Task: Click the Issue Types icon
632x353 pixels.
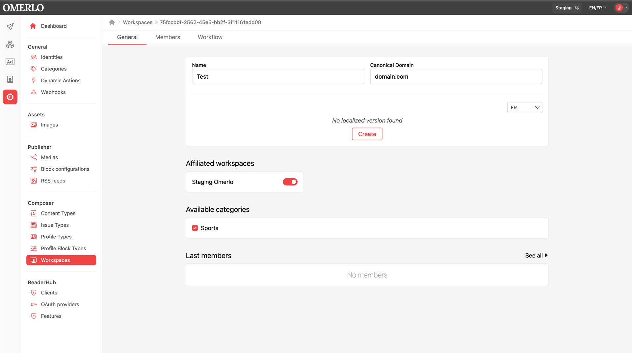Action: [x=34, y=225]
